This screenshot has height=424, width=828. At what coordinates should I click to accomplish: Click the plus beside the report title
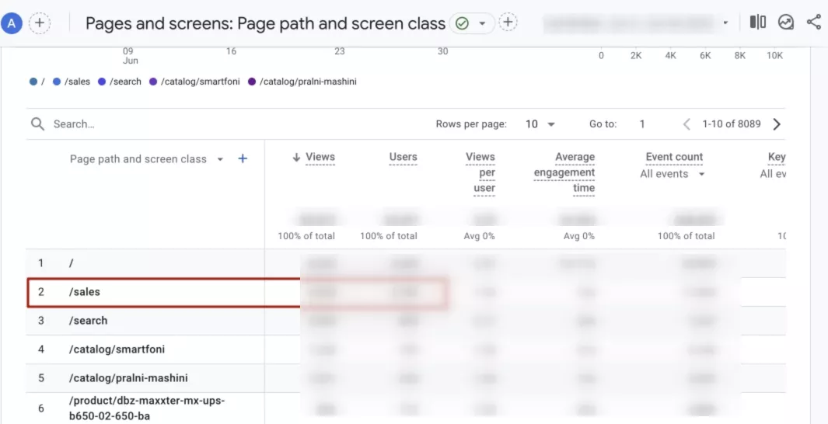click(508, 23)
